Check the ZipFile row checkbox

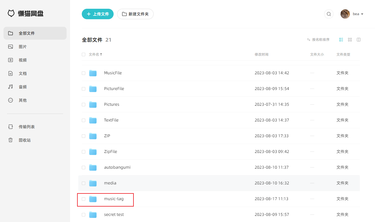[x=84, y=152]
